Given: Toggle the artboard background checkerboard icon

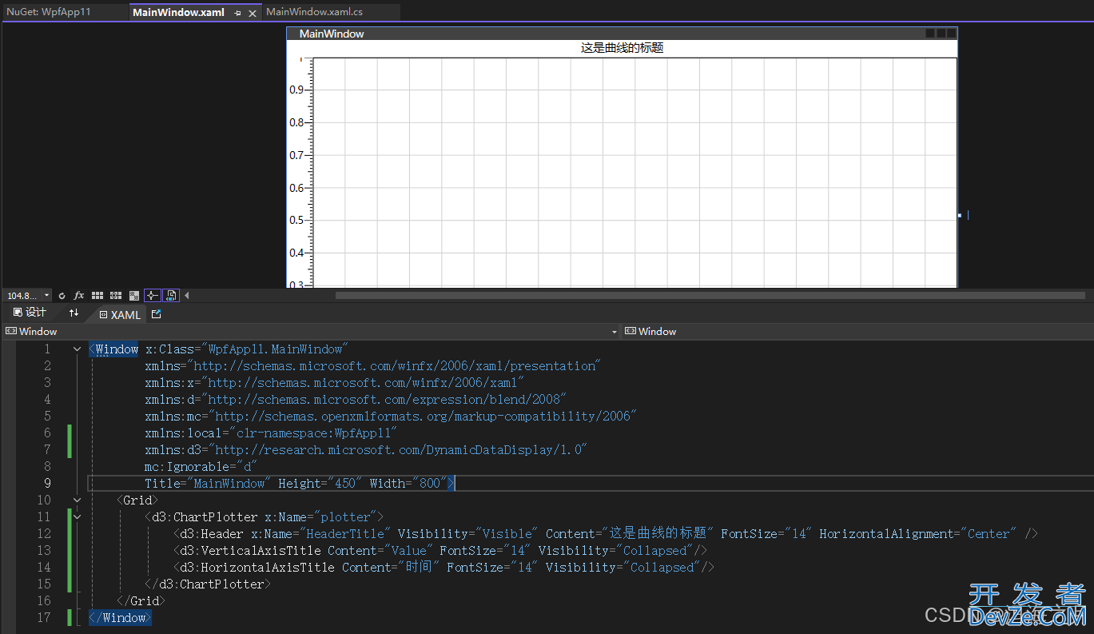Looking at the screenshot, I should [134, 296].
